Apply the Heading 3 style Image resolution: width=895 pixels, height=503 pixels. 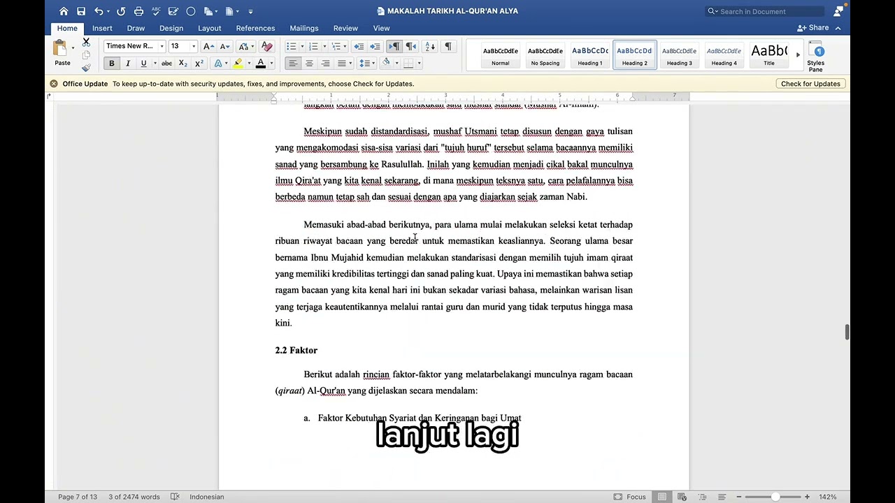click(679, 55)
